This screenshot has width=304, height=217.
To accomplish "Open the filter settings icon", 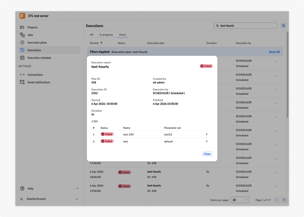I will coord(283,26).
